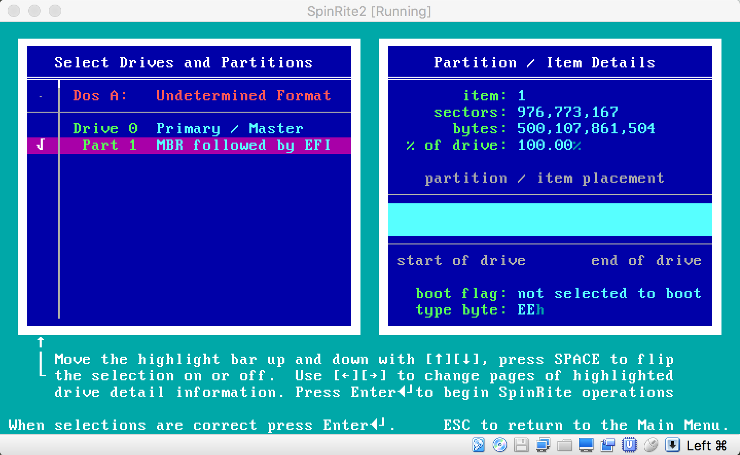Click the mouse integration icon

tap(651, 445)
